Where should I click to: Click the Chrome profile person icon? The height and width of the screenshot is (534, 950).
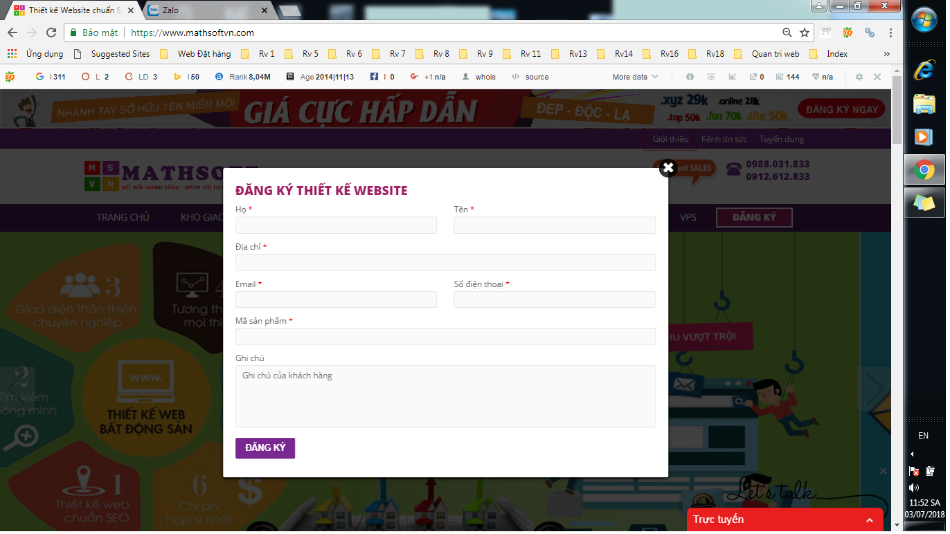819,6
